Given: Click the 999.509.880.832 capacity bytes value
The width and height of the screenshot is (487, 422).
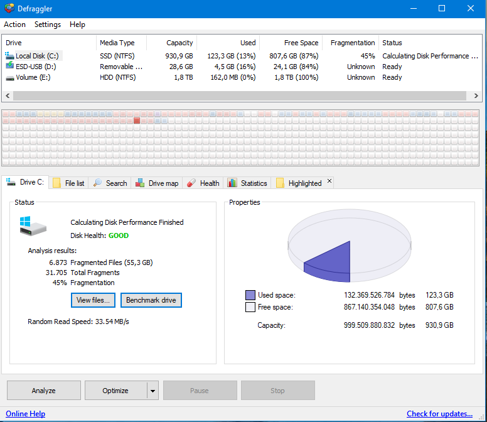Looking at the screenshot, I should [369, 325].
